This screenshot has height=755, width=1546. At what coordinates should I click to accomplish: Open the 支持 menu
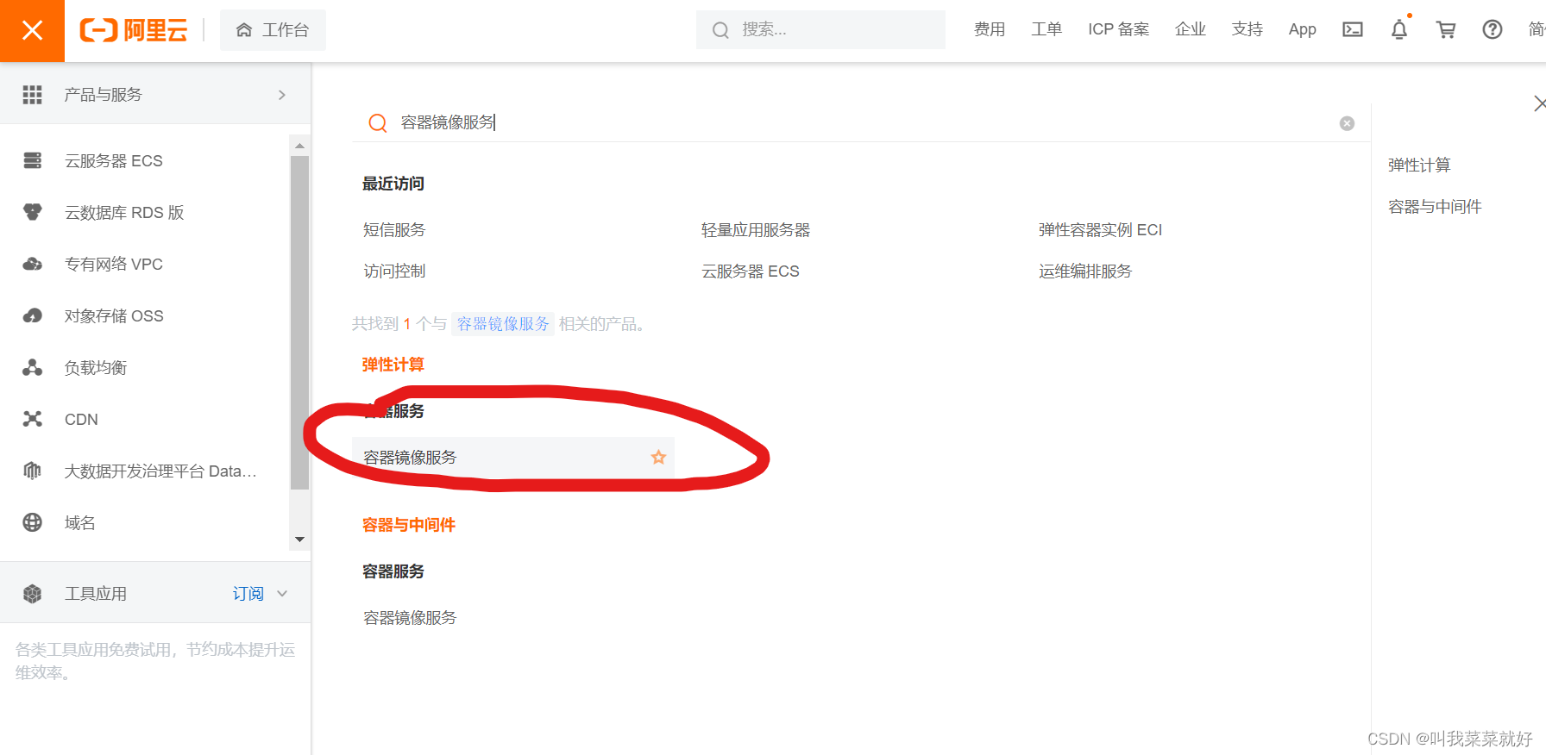click(x=1247, y=29)
